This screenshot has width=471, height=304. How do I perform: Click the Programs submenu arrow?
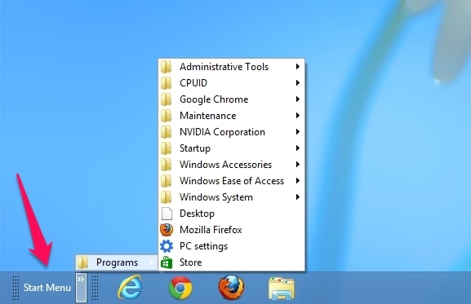[x=152, y=262]
